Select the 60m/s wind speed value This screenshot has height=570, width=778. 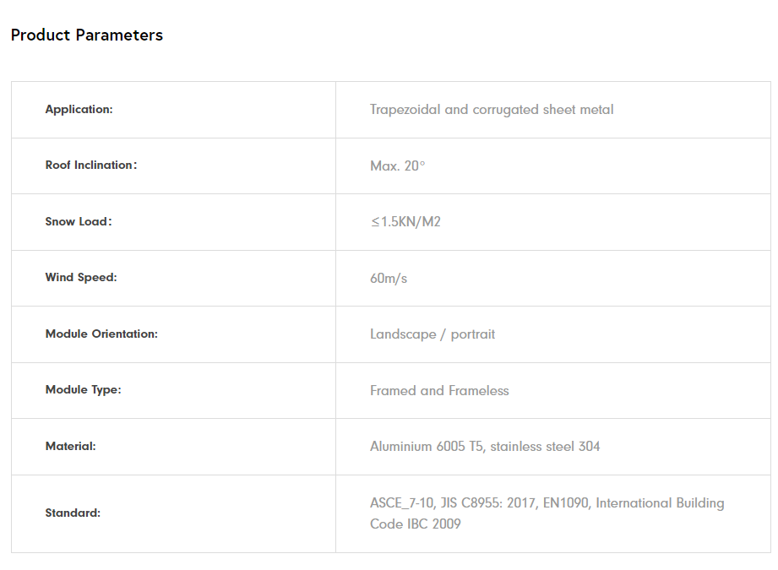pyautogui.click(x=389, y=278)
